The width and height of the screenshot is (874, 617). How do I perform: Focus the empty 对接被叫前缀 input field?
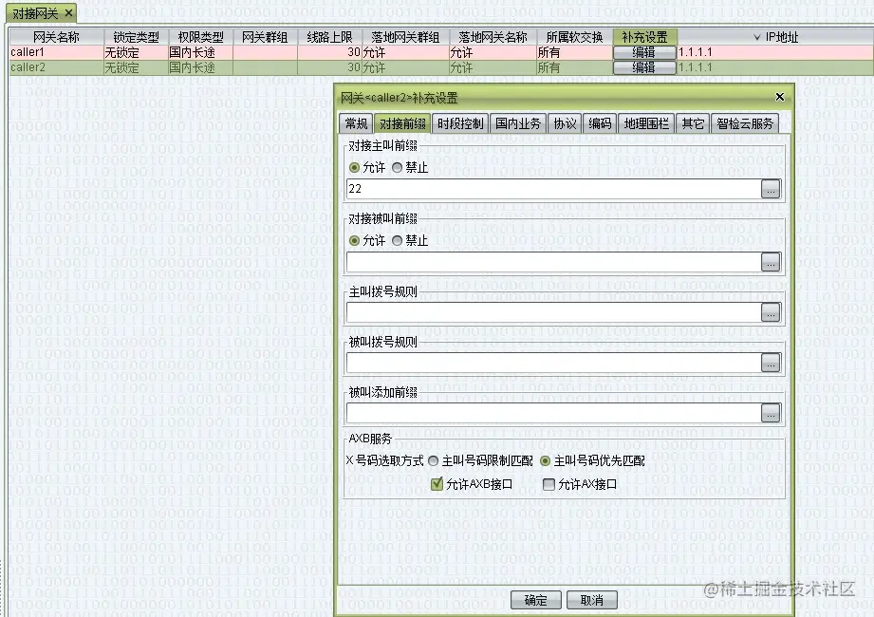[553, 262]
